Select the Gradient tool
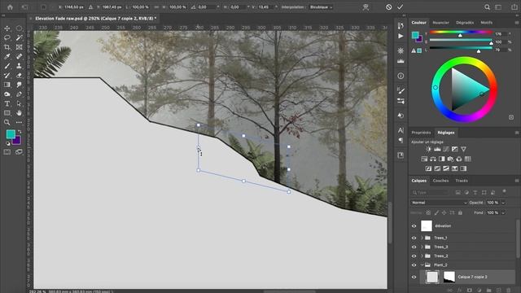 click(x=7, y=85)
